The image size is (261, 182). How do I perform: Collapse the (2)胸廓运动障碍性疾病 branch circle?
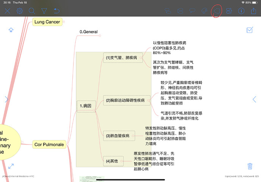click(148, 100)
